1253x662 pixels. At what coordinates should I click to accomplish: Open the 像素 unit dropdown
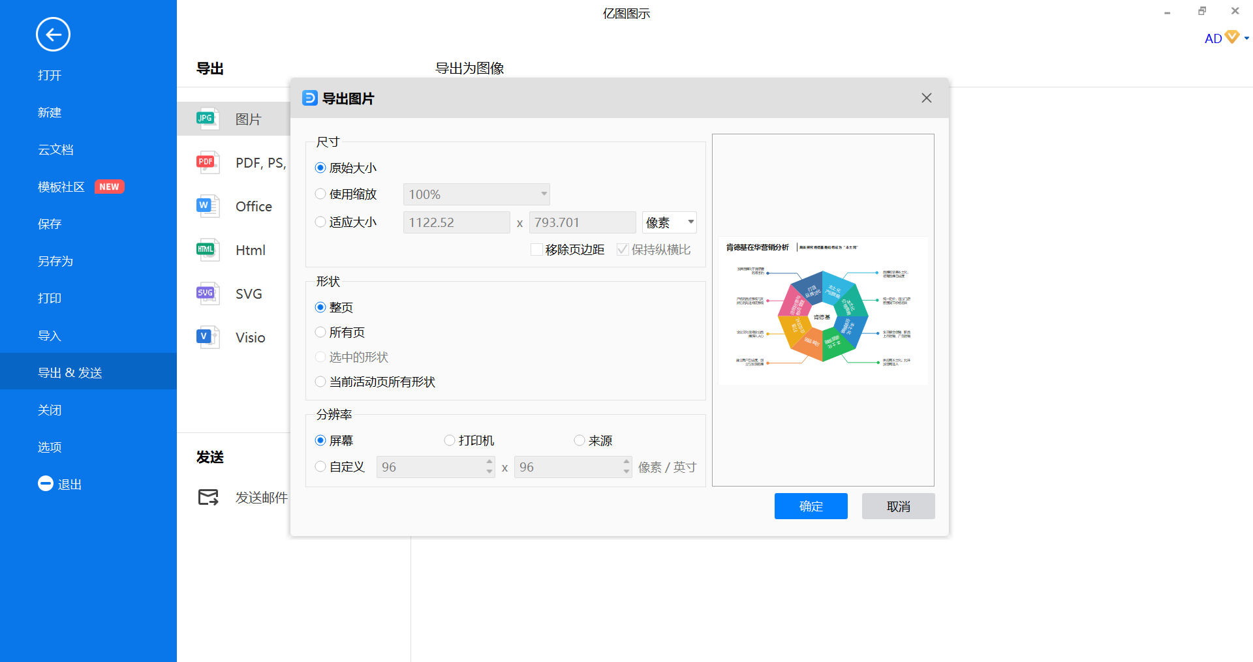[670, 222]
